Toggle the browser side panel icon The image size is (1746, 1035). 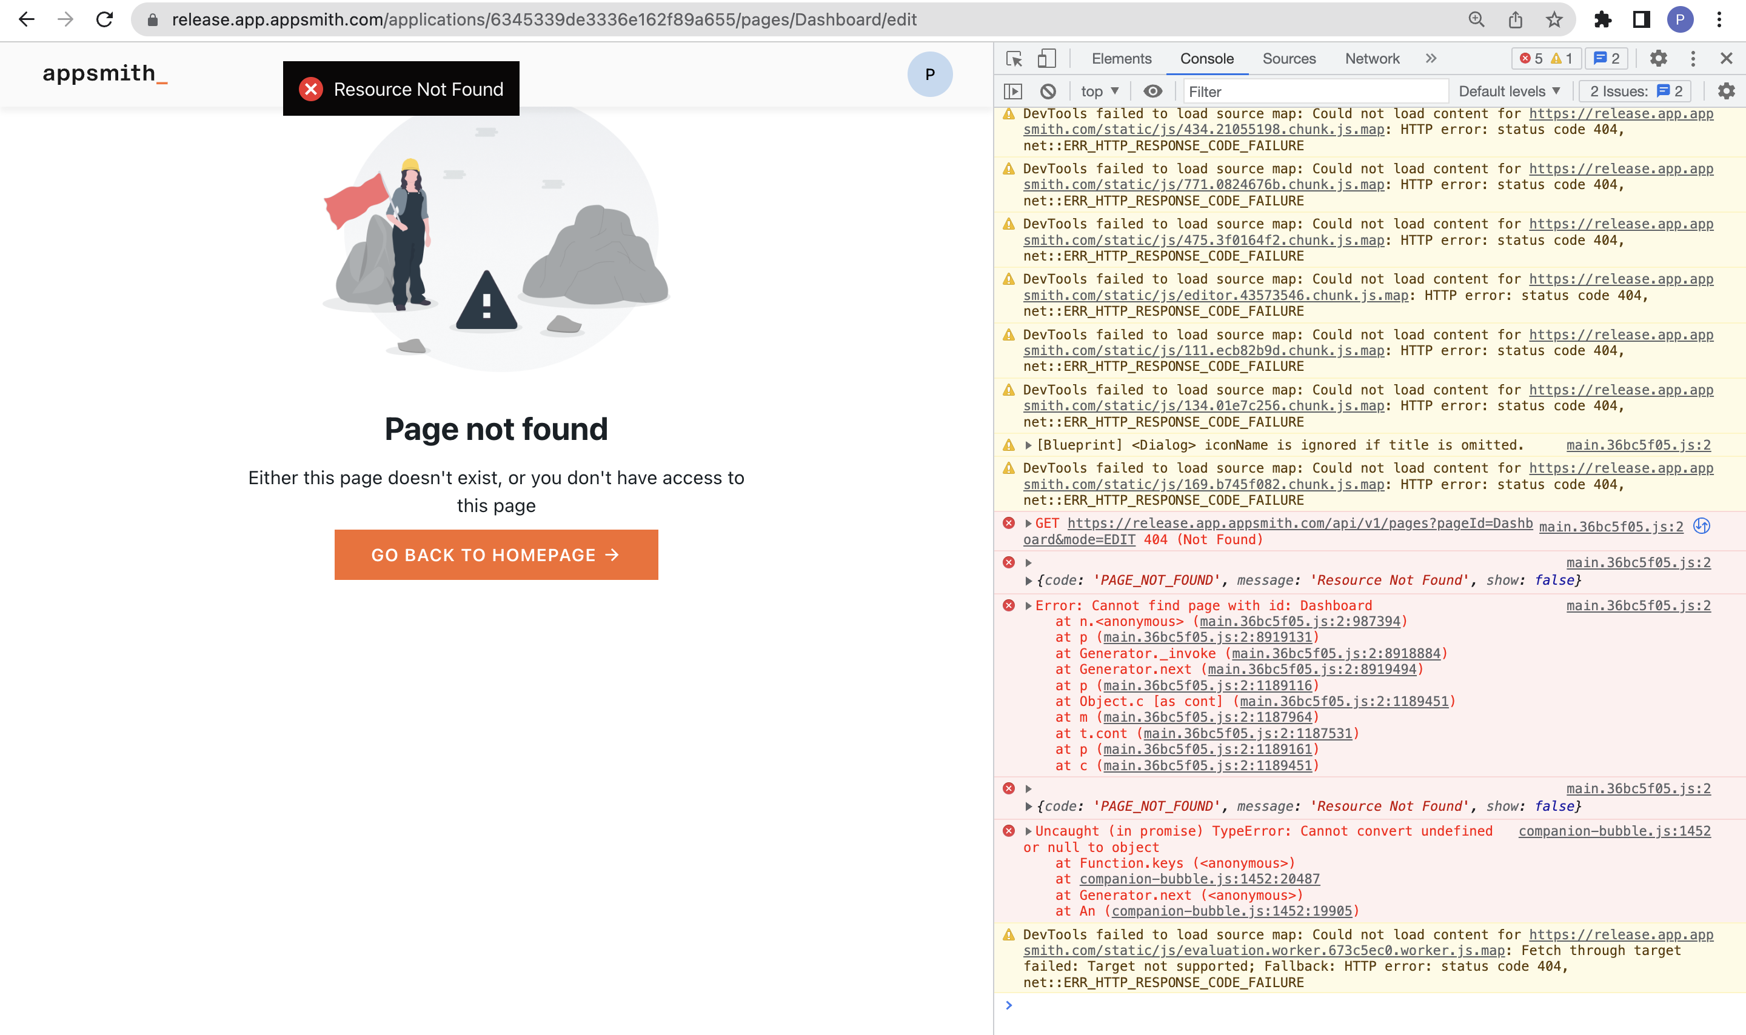1641,19
